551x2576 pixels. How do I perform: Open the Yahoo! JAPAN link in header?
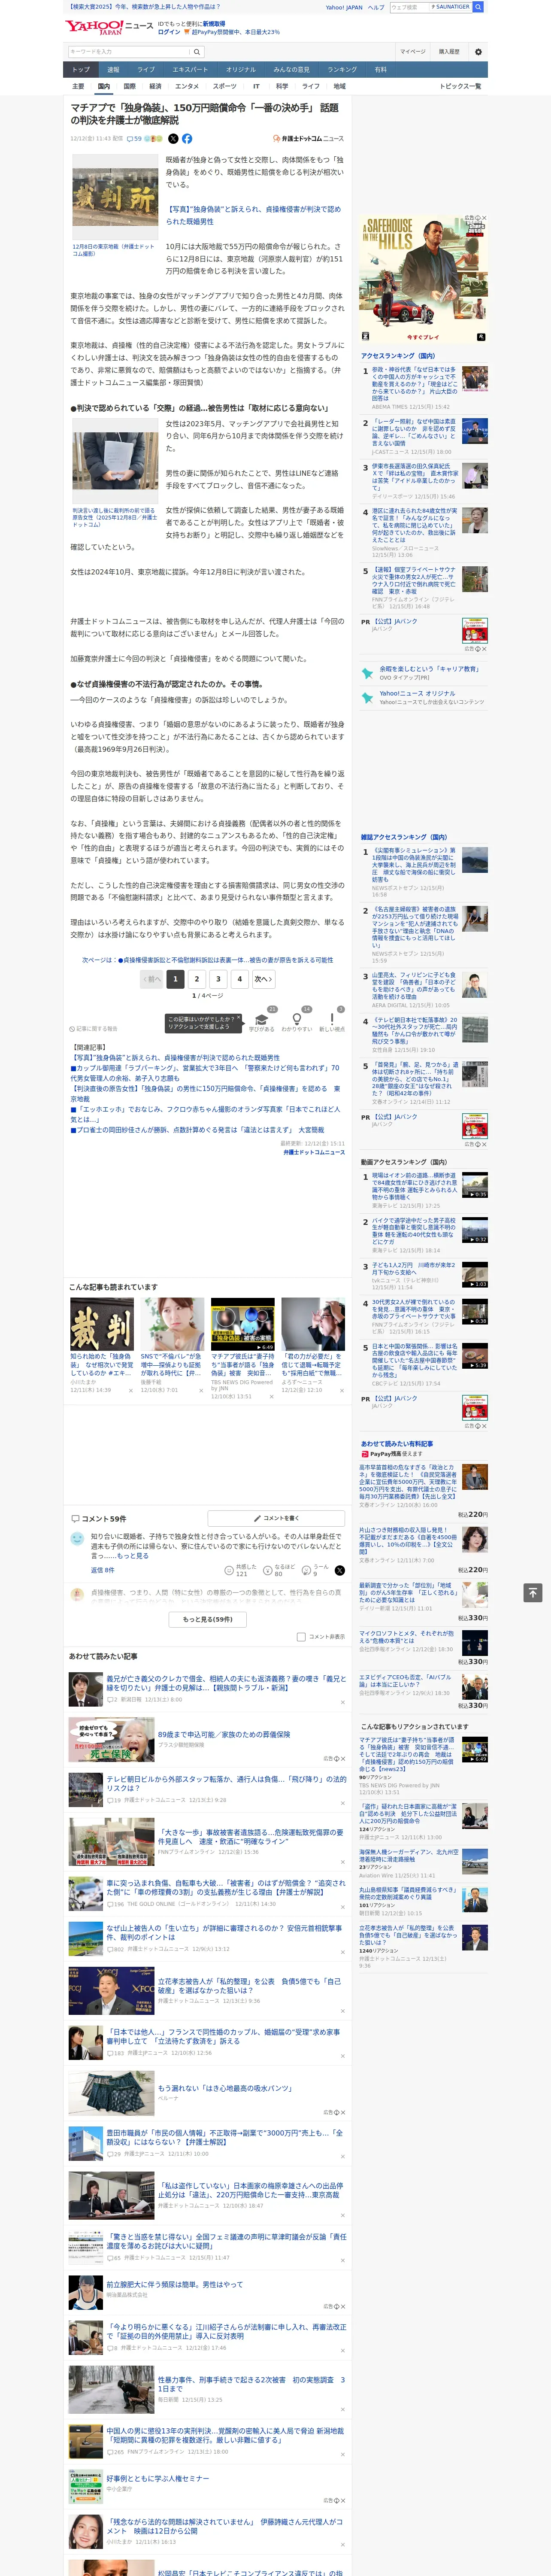pos(344,7)
